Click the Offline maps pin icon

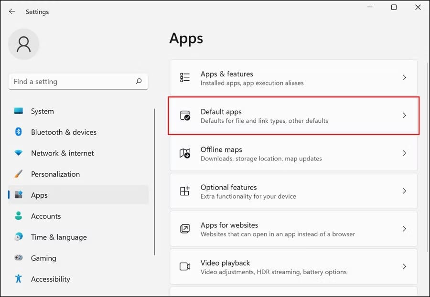185,153
